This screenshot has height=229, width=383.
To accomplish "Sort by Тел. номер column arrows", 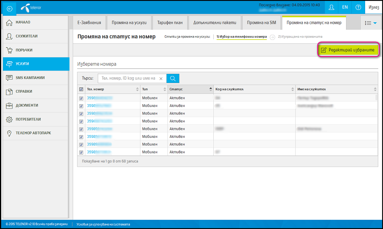I will [137, 90].
